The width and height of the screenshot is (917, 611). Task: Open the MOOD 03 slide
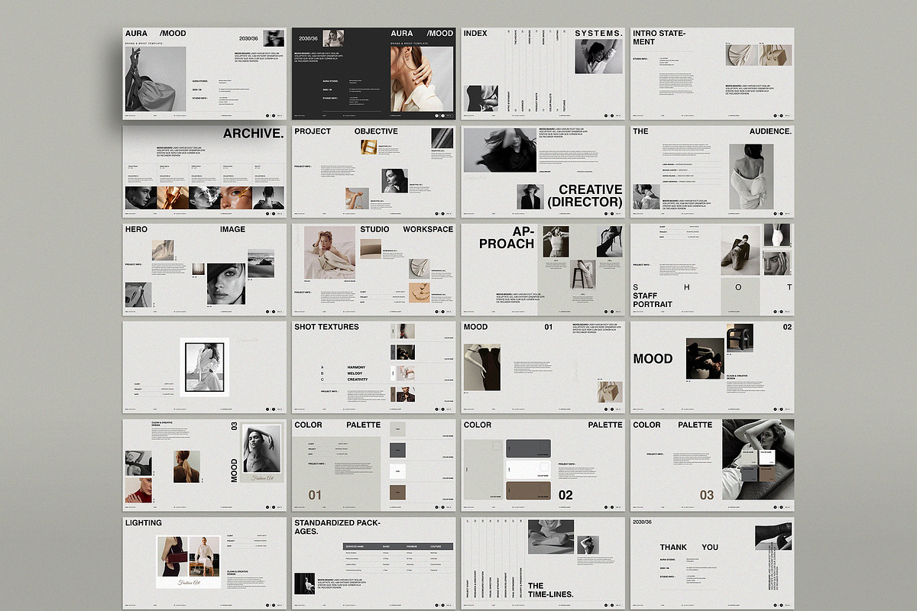204,464
